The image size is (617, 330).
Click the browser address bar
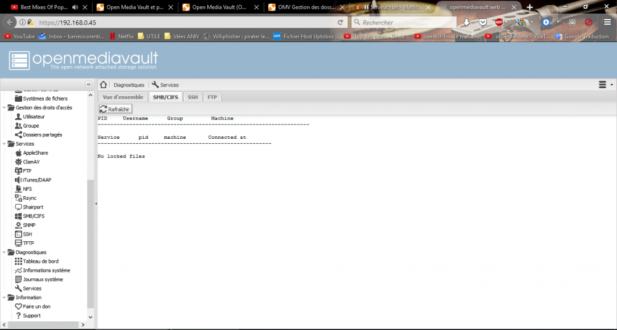coord(185,22)
